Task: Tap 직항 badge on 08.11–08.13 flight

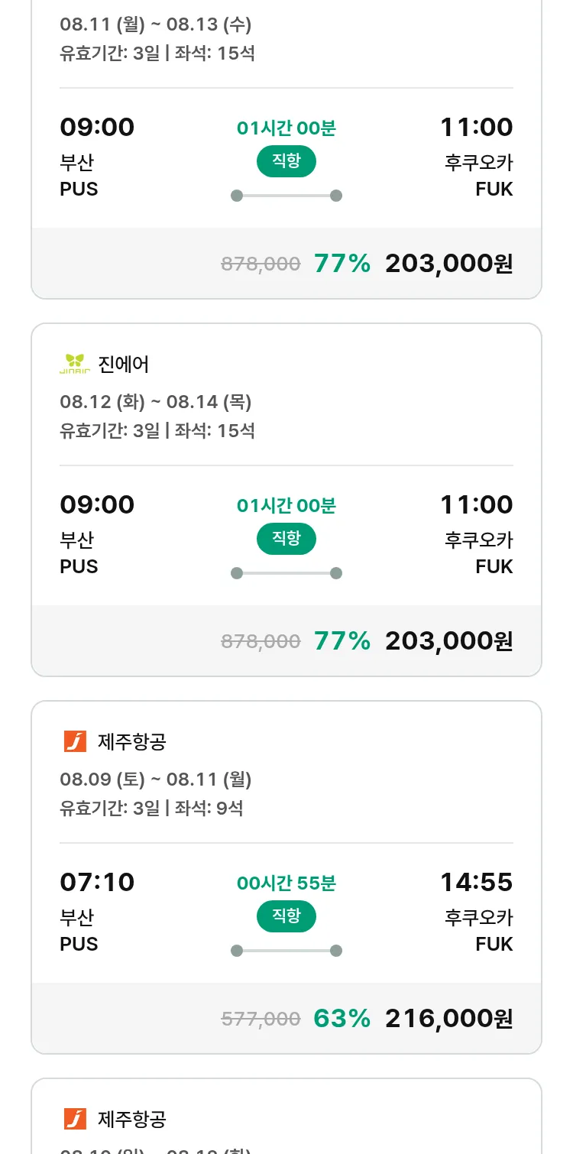Action: [286, 161]
